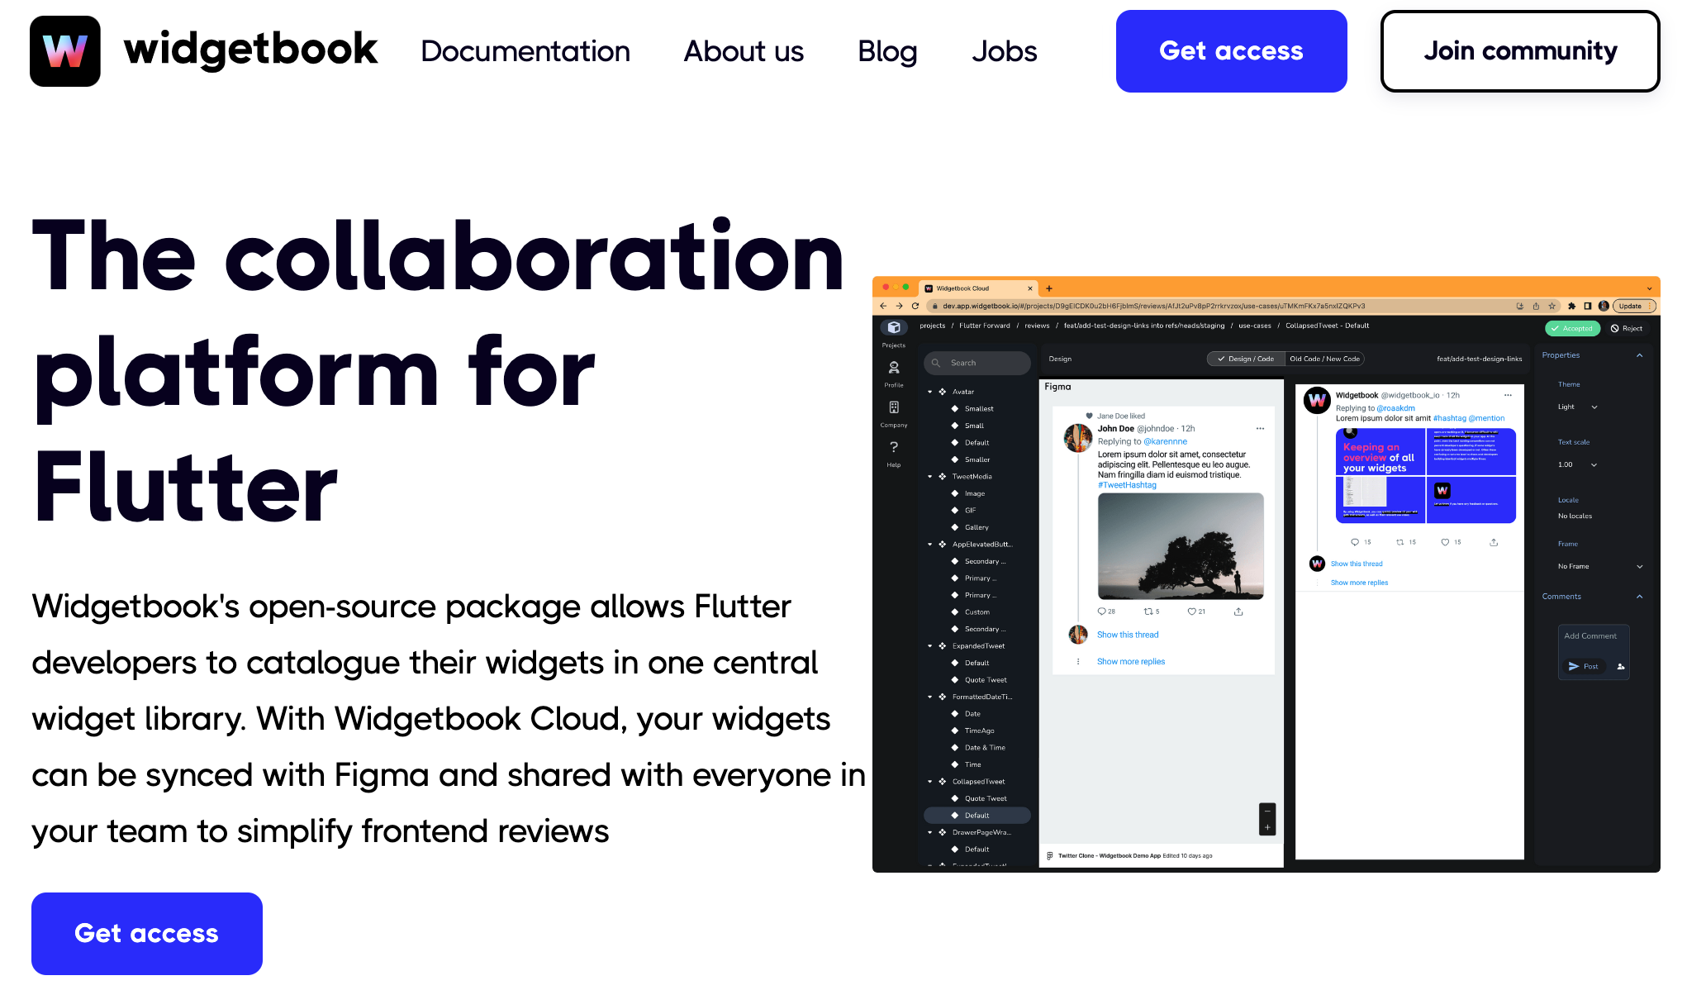Open the Chrome profile avatar
The height and width of the screenshot is (990, 1687).
pos(1603,306)
